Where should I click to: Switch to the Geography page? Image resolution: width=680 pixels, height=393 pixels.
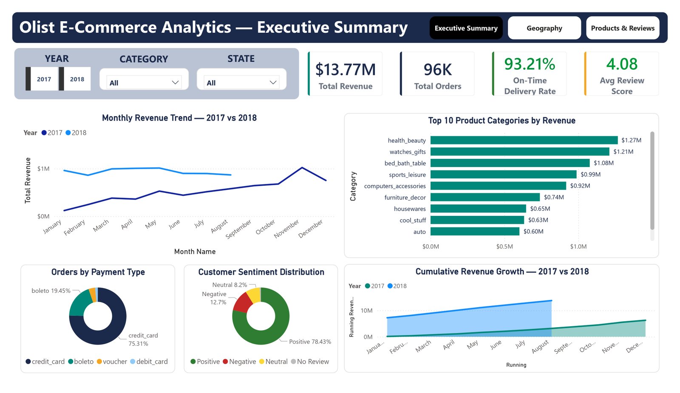(x=544, y=28)
